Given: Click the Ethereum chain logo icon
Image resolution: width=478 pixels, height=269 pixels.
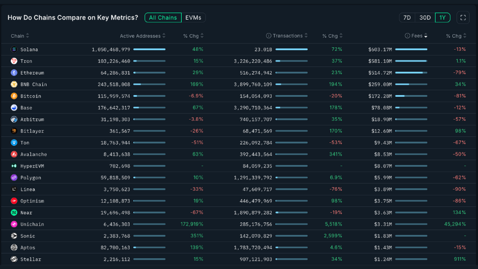Looking at the screenshot, I should (14, 72).
